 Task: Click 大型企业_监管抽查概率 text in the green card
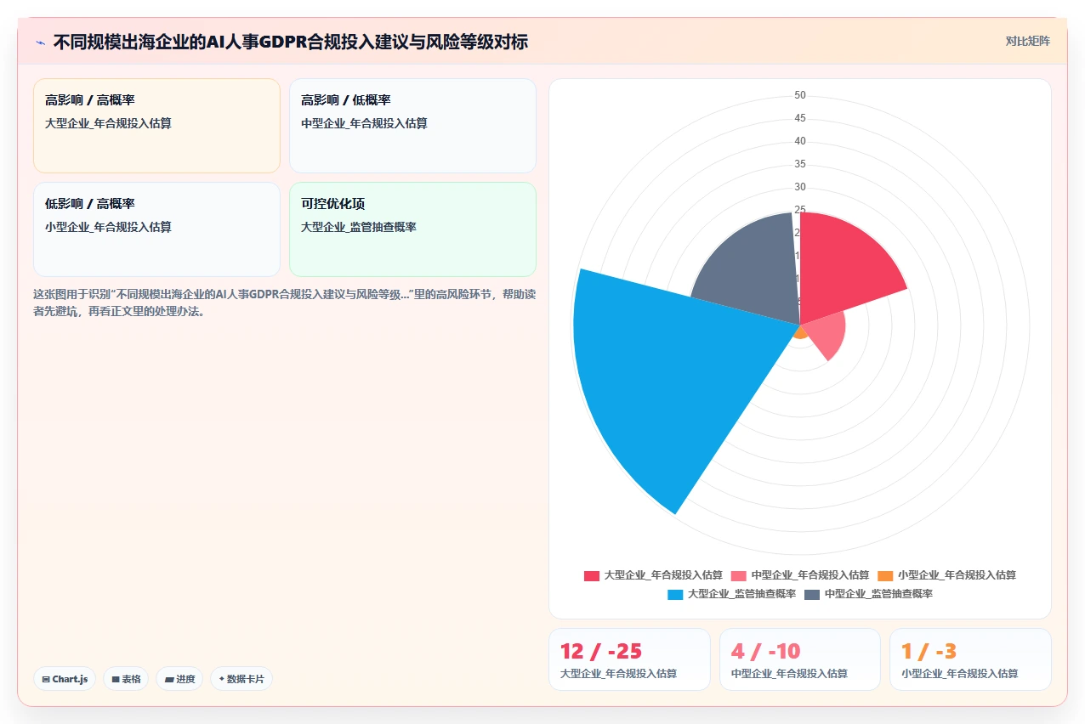click(x=359, y=227)
